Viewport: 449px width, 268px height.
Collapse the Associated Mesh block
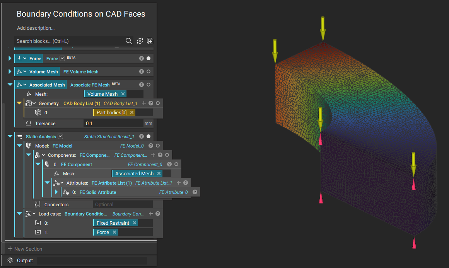click(10, 85)
